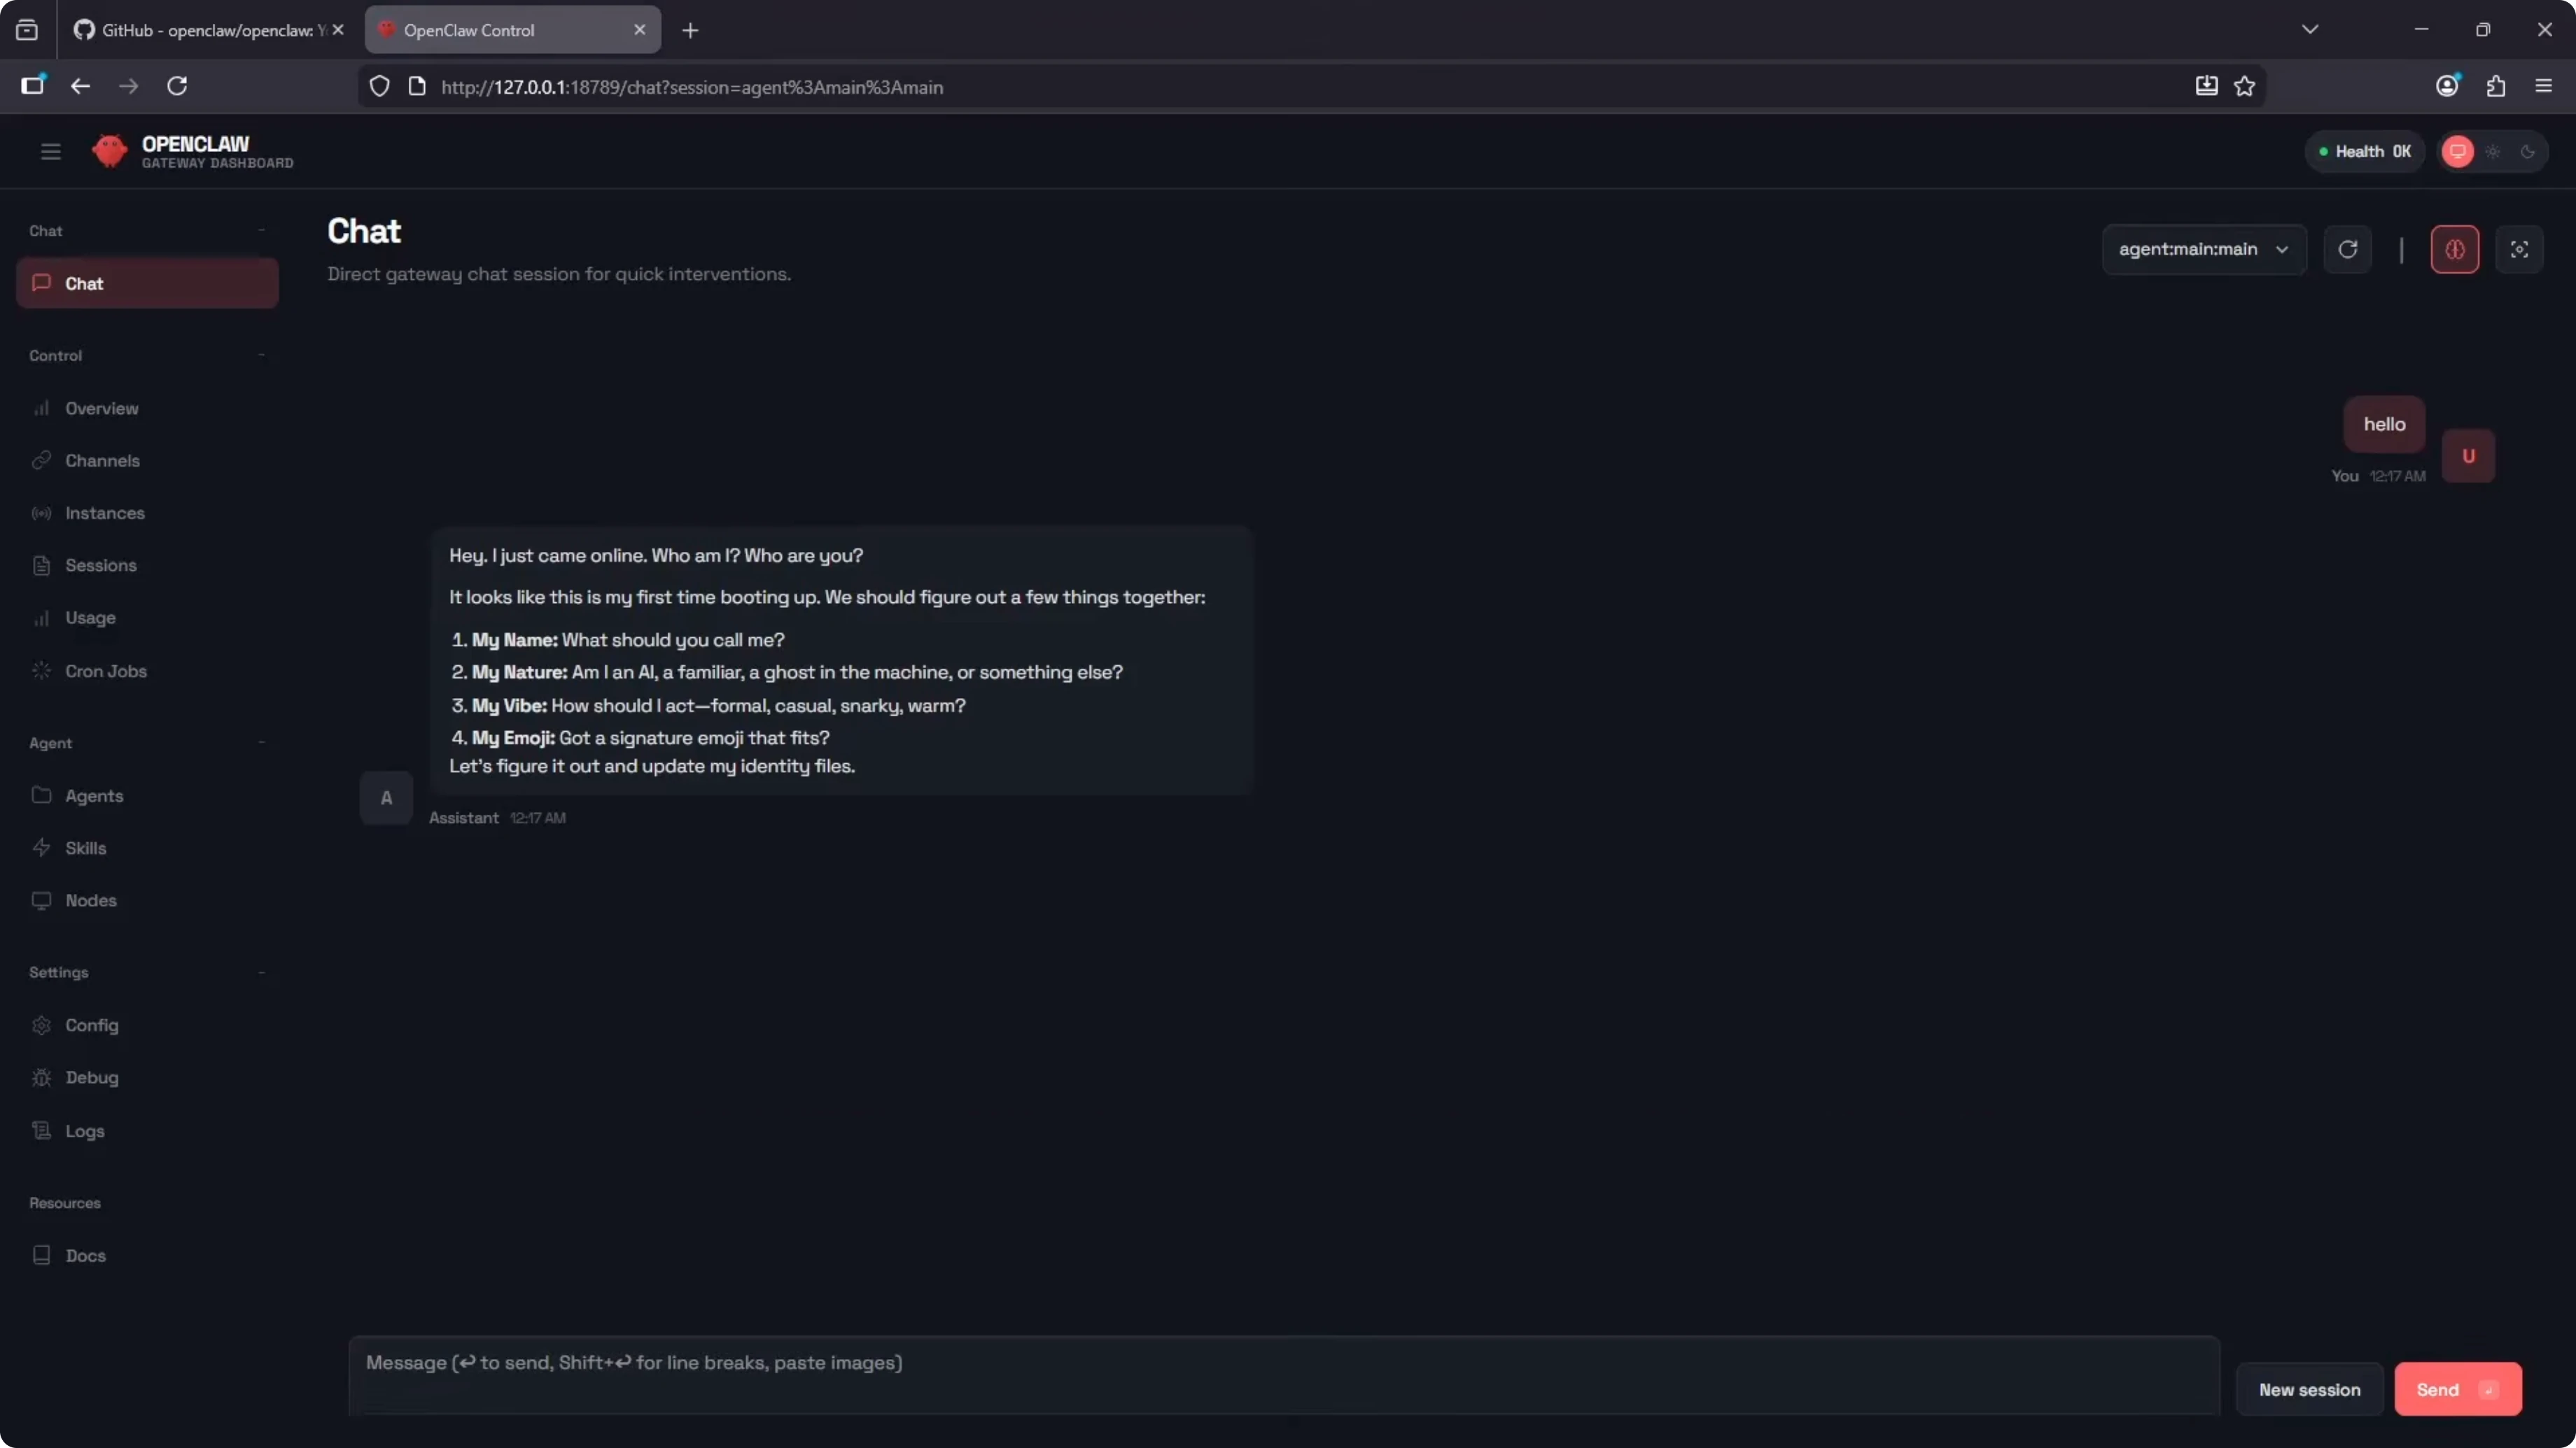The width and height of the screenshot is (2576, 1448).
Task: Open Logs from the sidebar menu
Action: [84, 1130]
